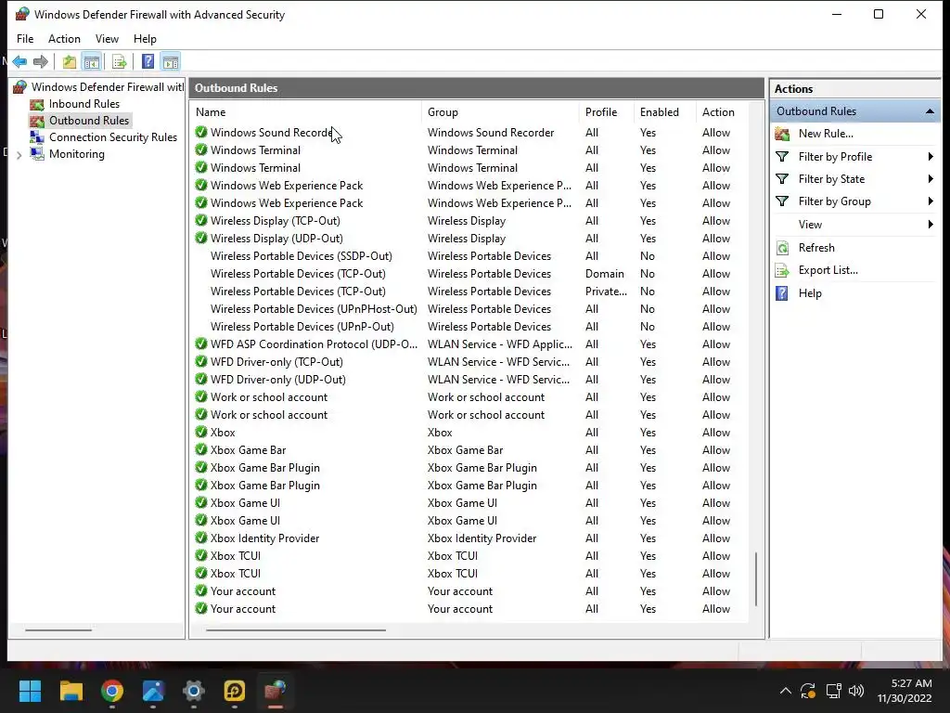Click the Filter by State funnel icon
The image size is (950, 713).
click(x=782, y=179)
